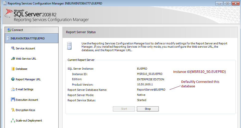This screenshot has width=241, height=128.
Task: Click the Native report server mode value
Action: click(x=141, y=95)
